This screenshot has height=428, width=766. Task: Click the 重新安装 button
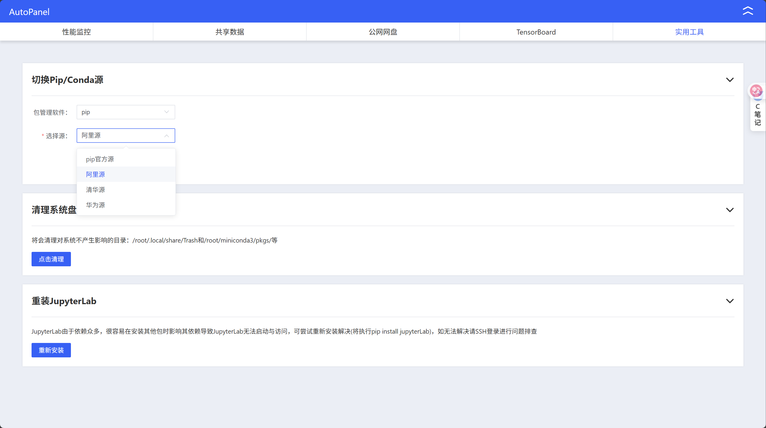click(x=51, y=350)
